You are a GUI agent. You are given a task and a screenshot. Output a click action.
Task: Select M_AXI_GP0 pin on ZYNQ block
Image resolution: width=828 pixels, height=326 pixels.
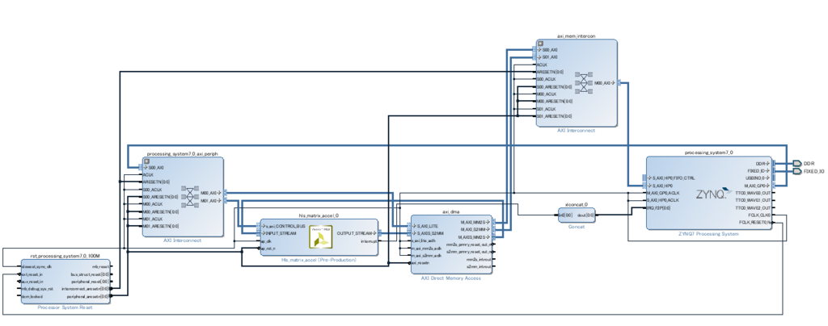coord(758,186)
